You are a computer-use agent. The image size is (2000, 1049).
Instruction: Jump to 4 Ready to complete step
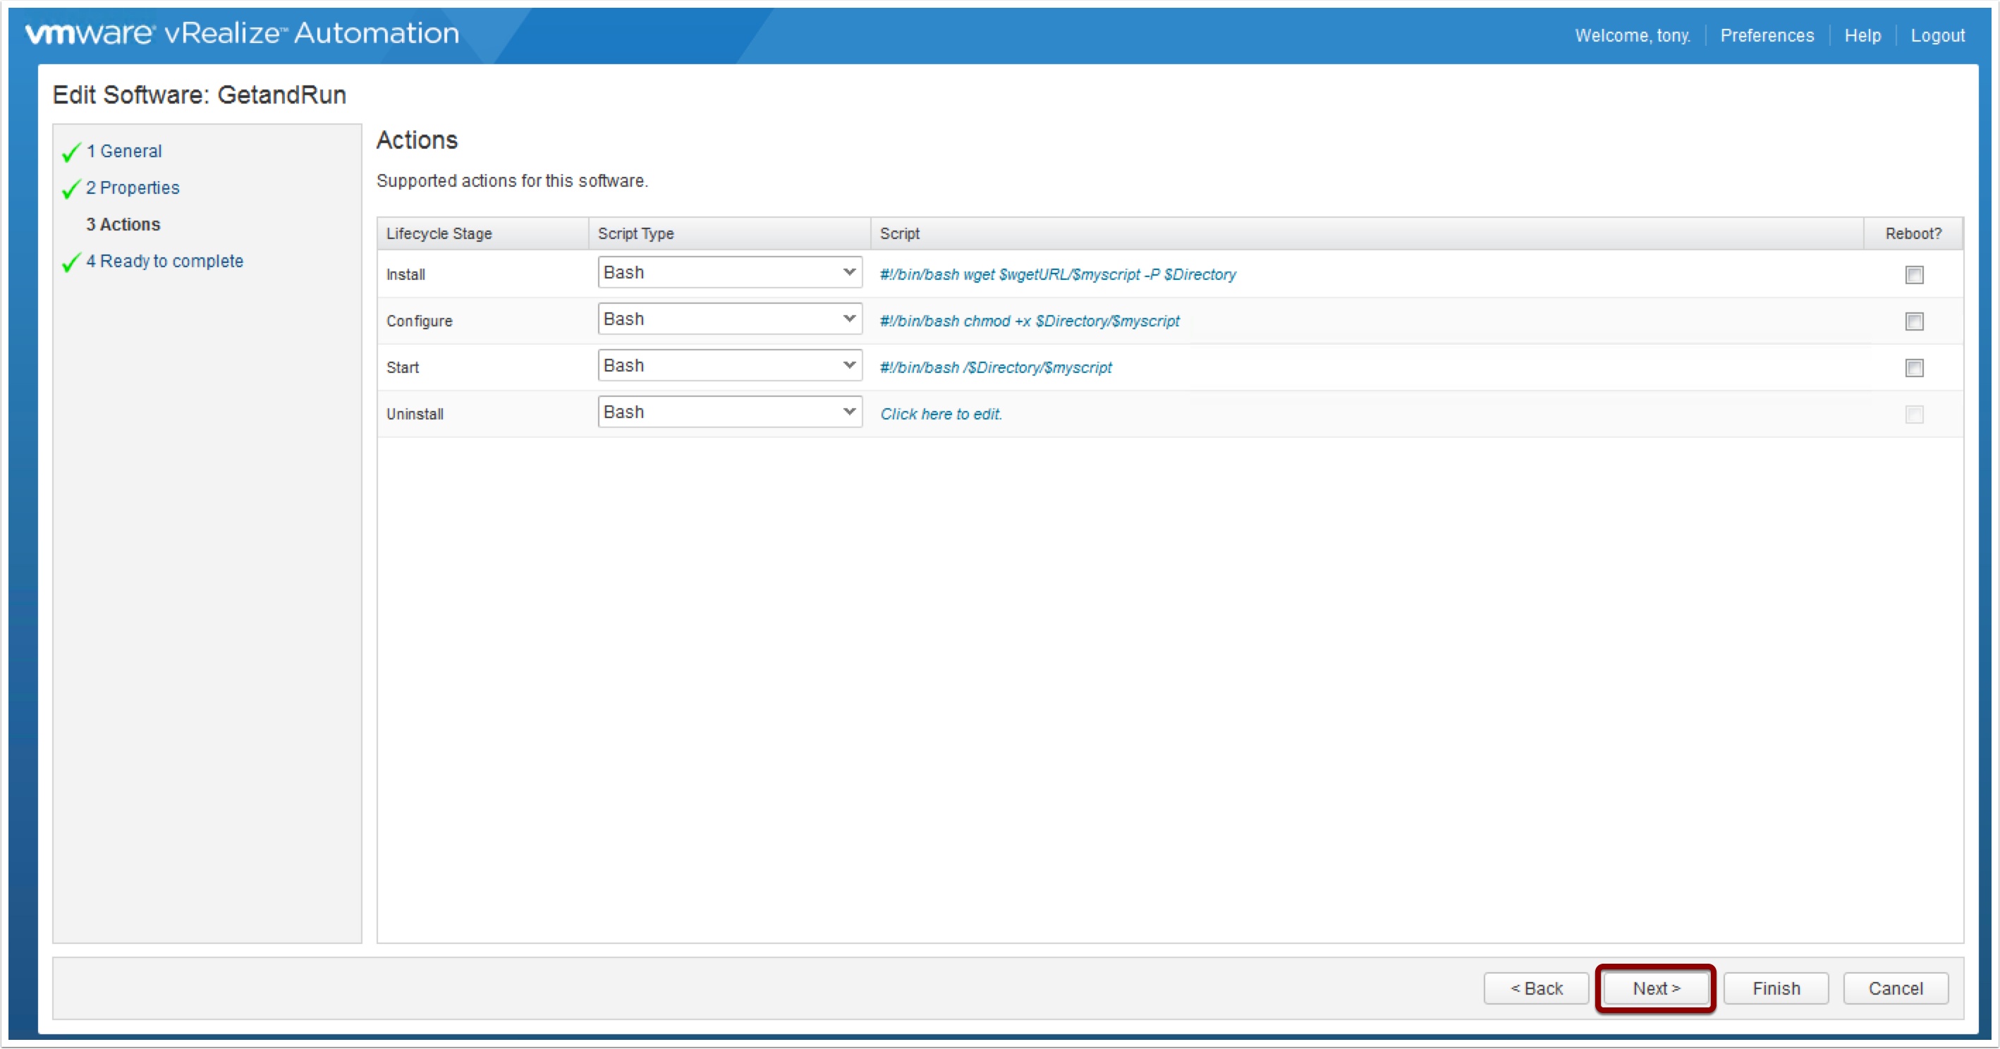pos(164,262)
